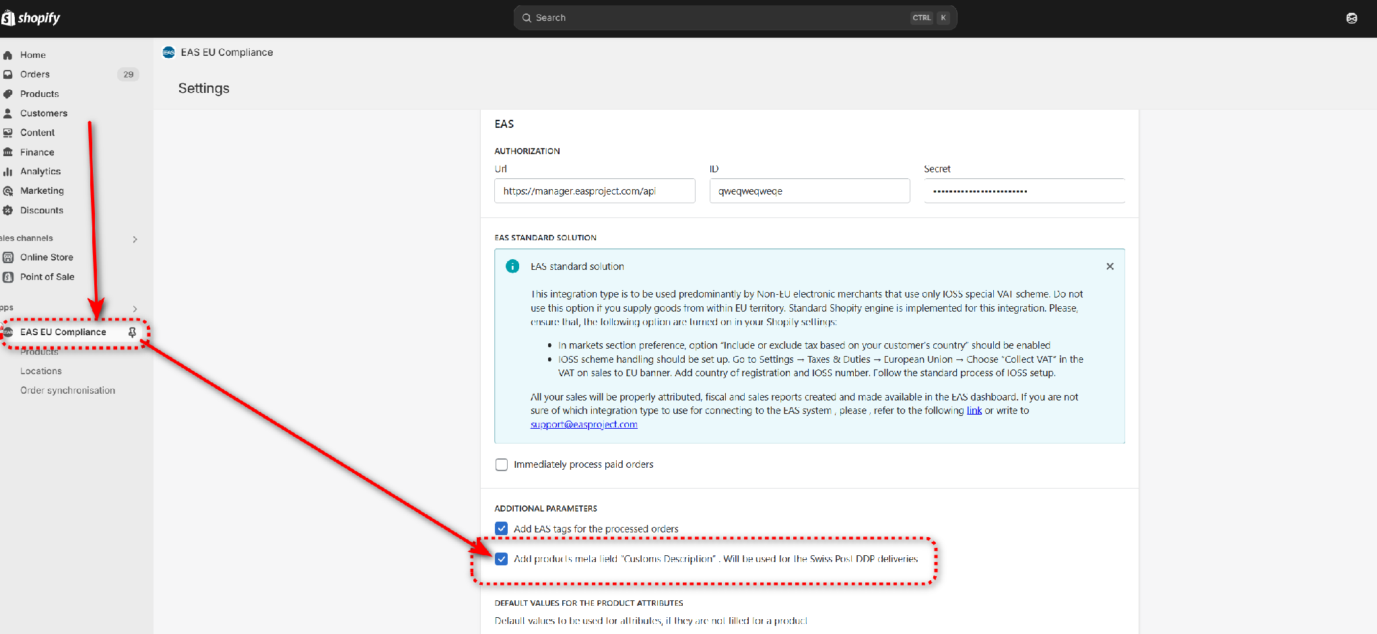Click the search magnifier icon
1377x634 pixels.
527,18
